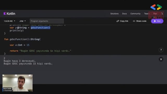Image resolution: width=167 pixels, height=94 pixels.
Task: Open the Solutions menu
Action: (114, 14)
